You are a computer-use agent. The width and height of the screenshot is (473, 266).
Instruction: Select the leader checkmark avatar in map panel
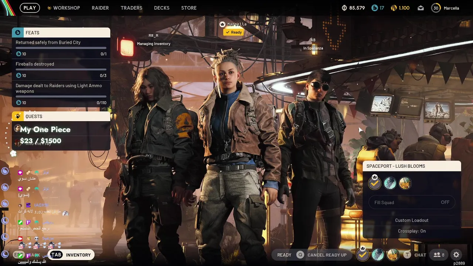coord(374,183)
